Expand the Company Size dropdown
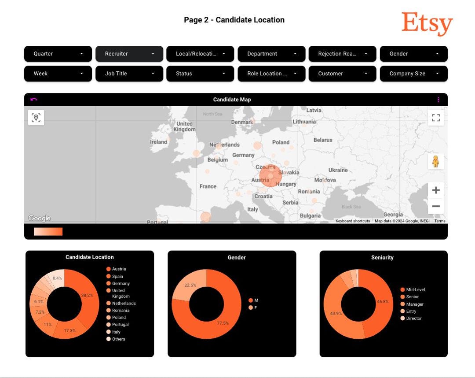The width and height of the screenshot is (475, 378). point(413,74)
